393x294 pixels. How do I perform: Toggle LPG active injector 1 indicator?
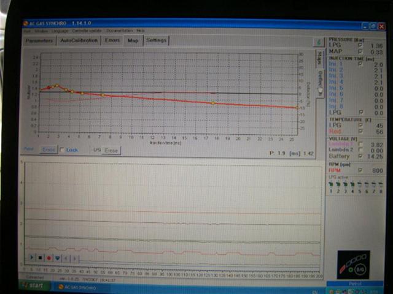[331, 185]
